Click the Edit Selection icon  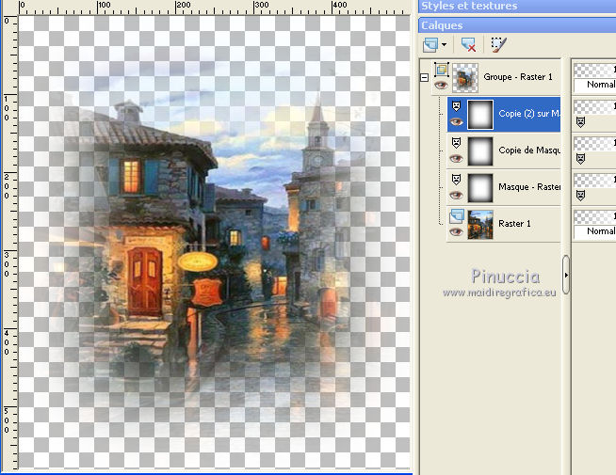499,45
